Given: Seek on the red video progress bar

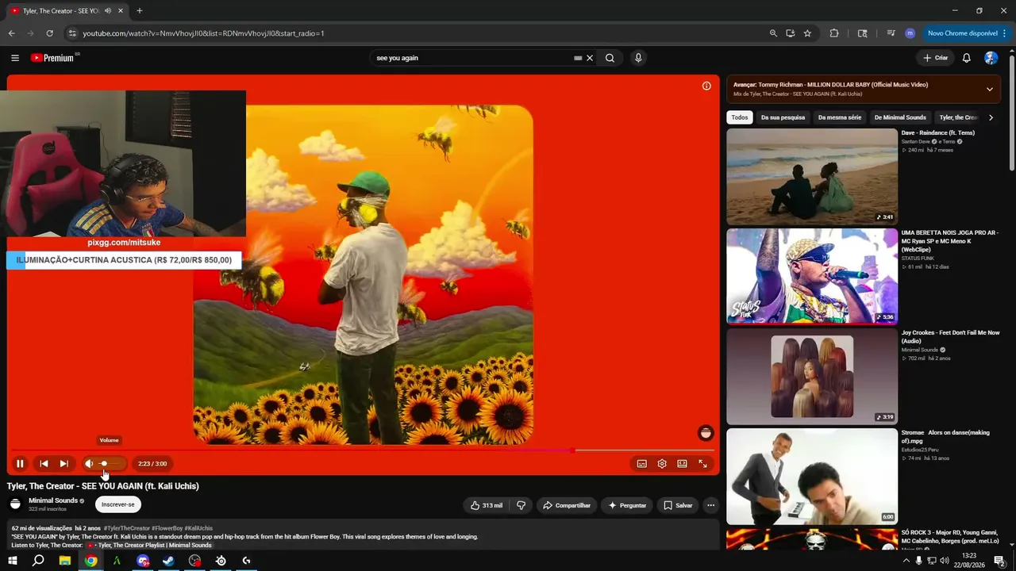Looking at the screenshot, I should click(363, 450).
